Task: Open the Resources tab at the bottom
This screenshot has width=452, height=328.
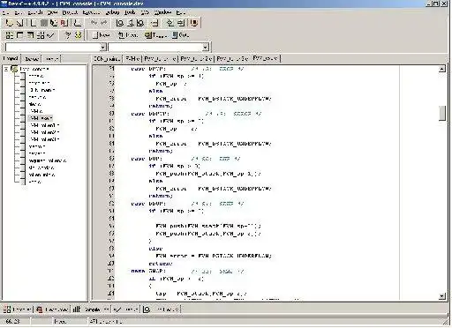Action: pyautogui.click(x=52, y=309)
